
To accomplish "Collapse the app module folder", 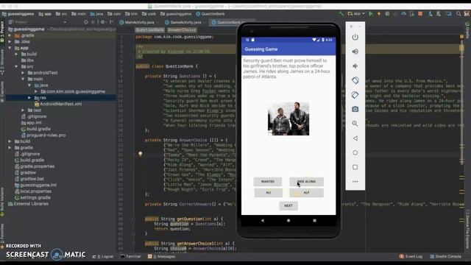I will pyautogui.click(x=10, y=48).
